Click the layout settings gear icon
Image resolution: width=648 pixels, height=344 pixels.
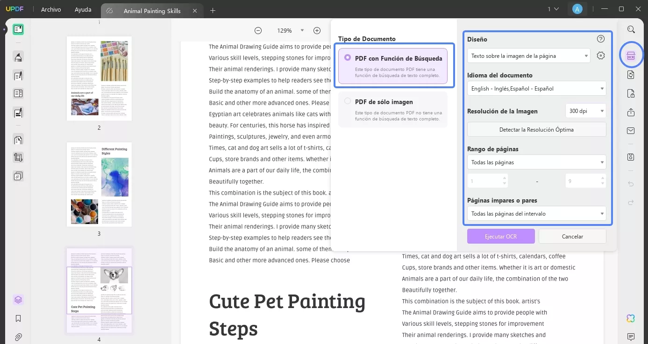[601, 56]
